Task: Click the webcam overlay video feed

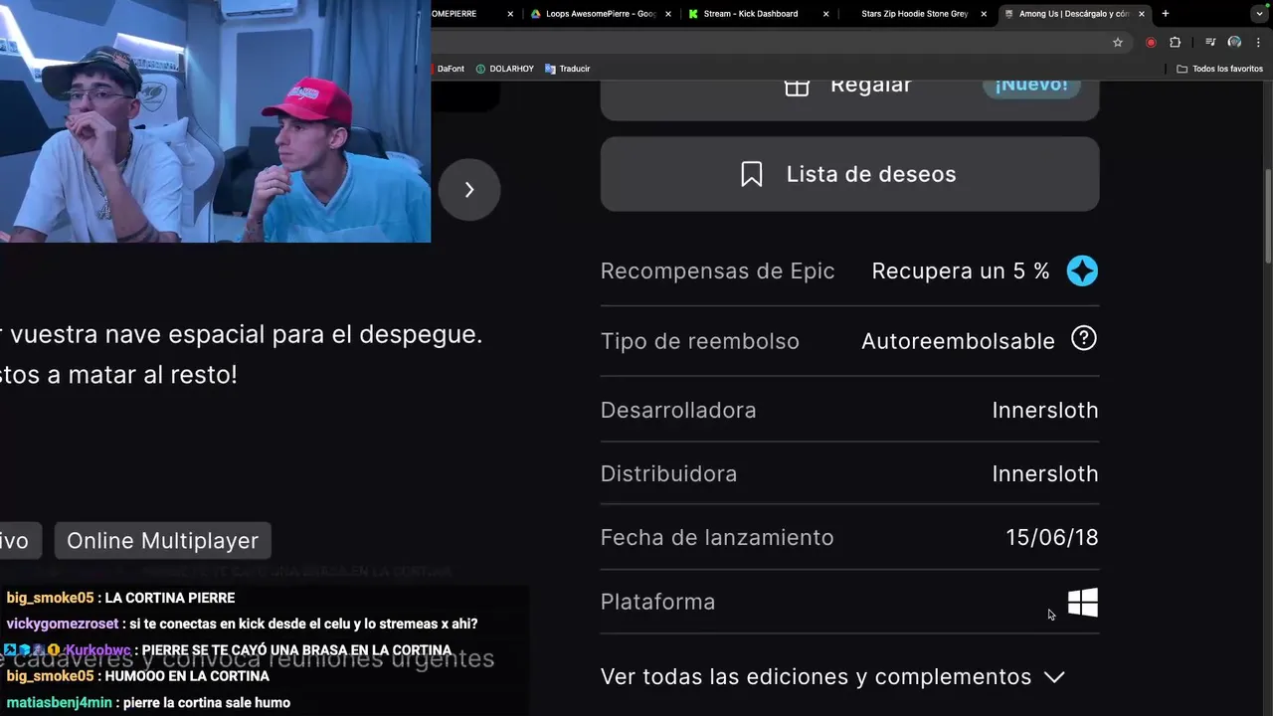Action: (215, 120)
